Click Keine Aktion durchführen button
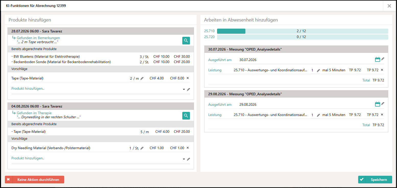The height and width of the screenshot is (188, 397). pos(35,180)
